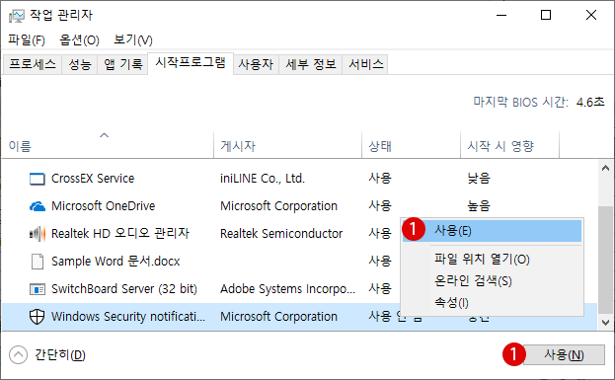Click the Realtek HD audio speaker icon
Viewport: 615px width, 380px height.
click(x=38, y=234)
